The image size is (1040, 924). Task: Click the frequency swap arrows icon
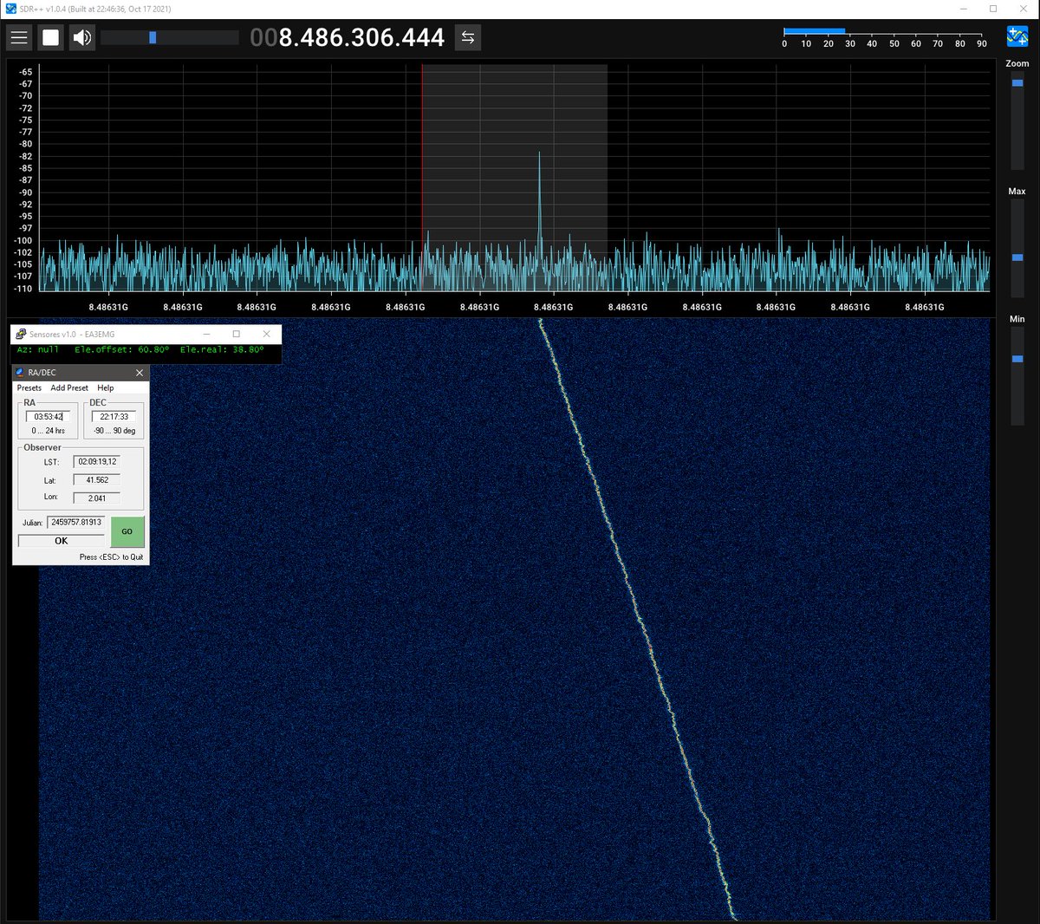467,37
